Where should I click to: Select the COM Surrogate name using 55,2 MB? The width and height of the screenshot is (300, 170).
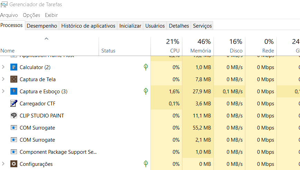[x=37, y=128]
